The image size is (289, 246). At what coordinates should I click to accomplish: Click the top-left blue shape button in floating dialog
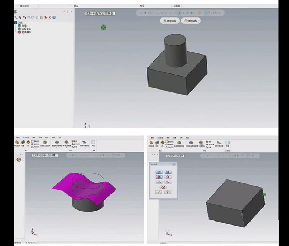coord(159,172)
